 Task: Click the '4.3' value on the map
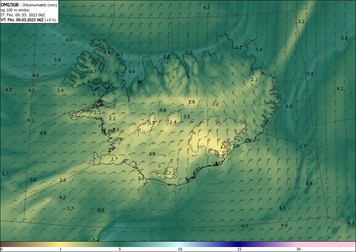pyautogui.click(x=206, y=8)
